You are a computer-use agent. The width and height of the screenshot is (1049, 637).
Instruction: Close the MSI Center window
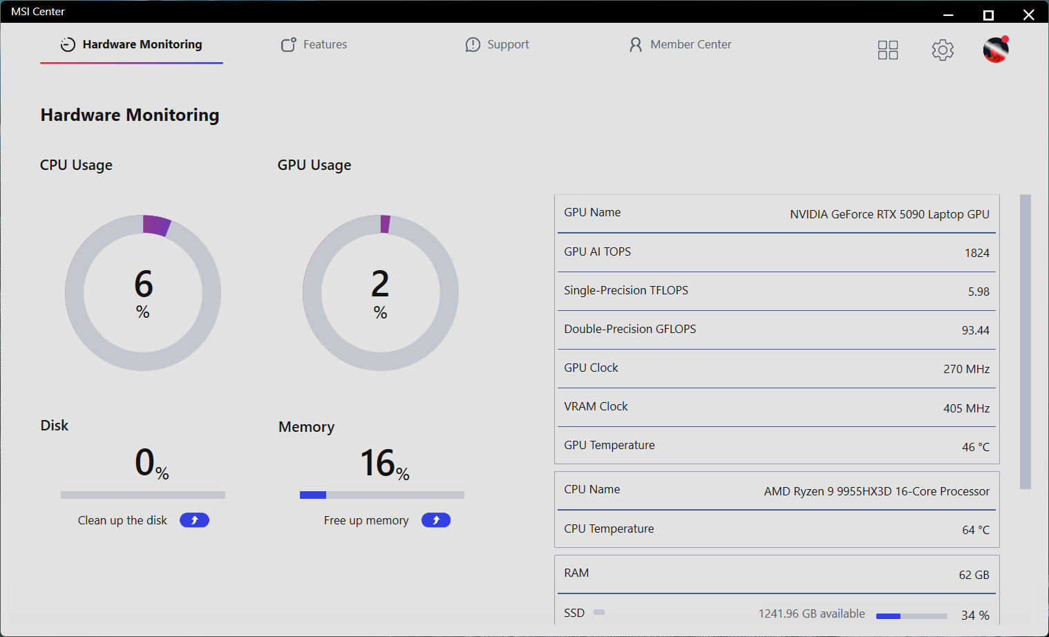[x=1028, y=15]
